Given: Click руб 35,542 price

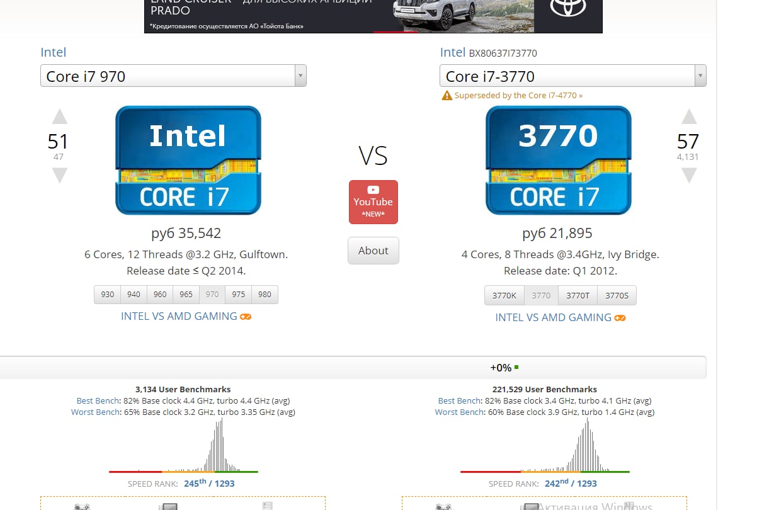Looking at the screenshot, I should (x=186, y=233).
